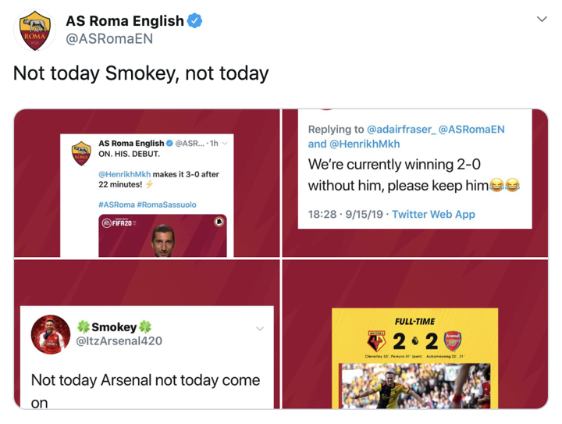Image resolution: width=562 pixels, height=424 pixels.
Task: Click the @adairfraser_ reply mention
Action: [400, 129]
